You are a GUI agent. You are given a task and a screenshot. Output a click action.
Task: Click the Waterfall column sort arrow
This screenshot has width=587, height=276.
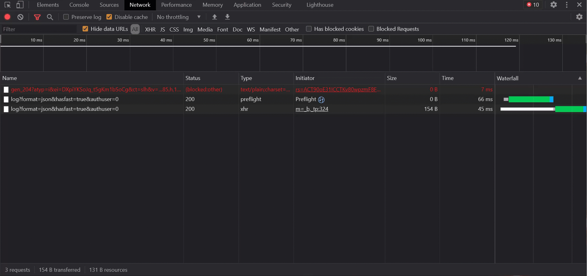point(580,78)
